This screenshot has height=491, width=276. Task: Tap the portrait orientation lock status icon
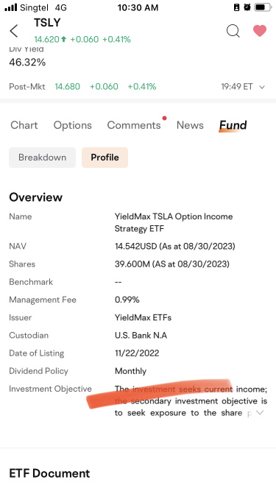(x=236, y=7)
